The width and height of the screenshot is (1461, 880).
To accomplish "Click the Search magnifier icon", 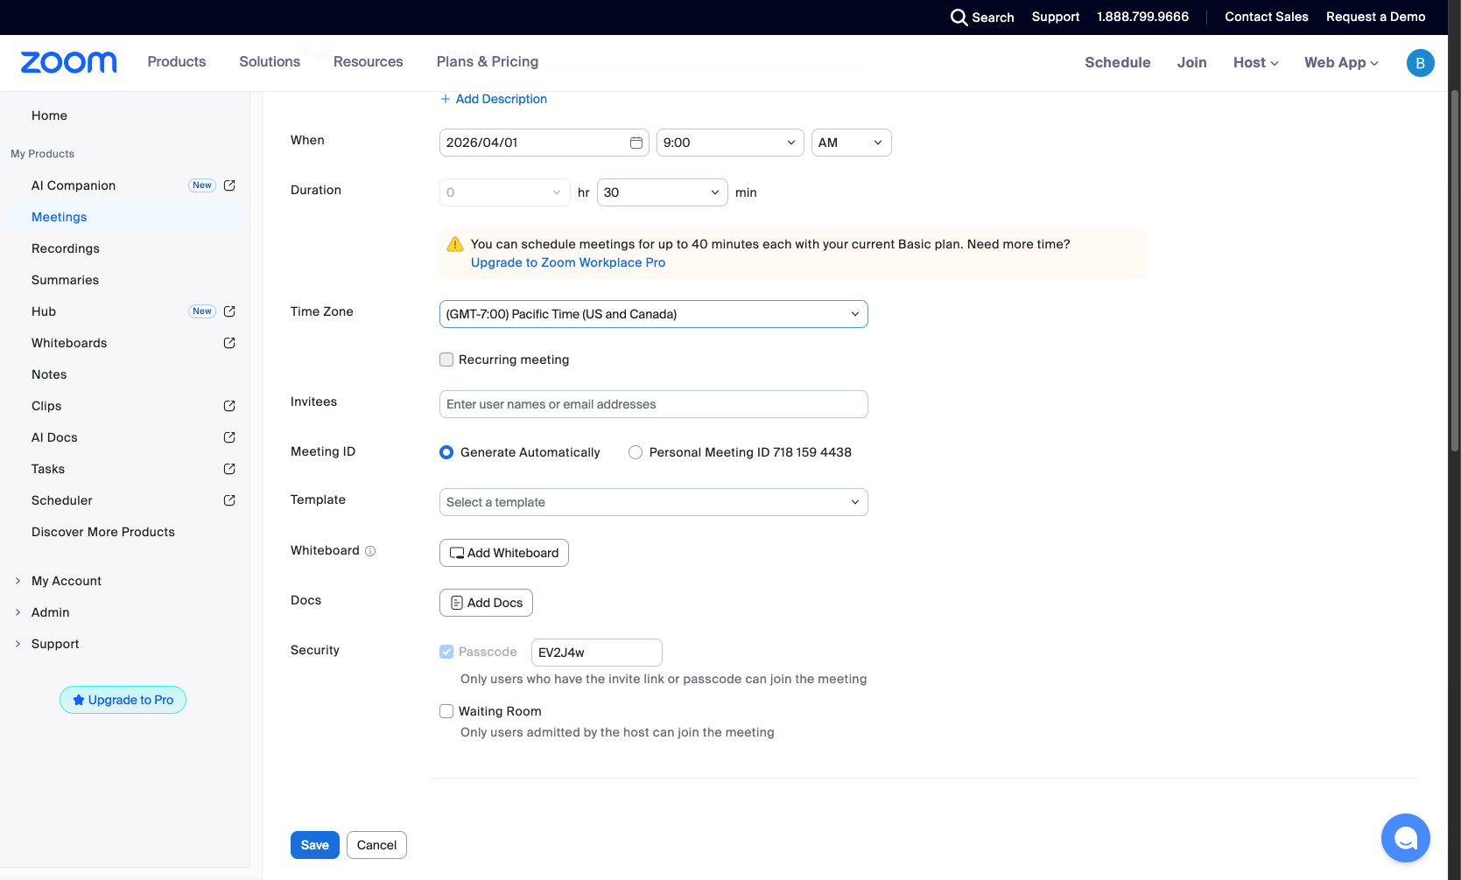I will point(959,17).
